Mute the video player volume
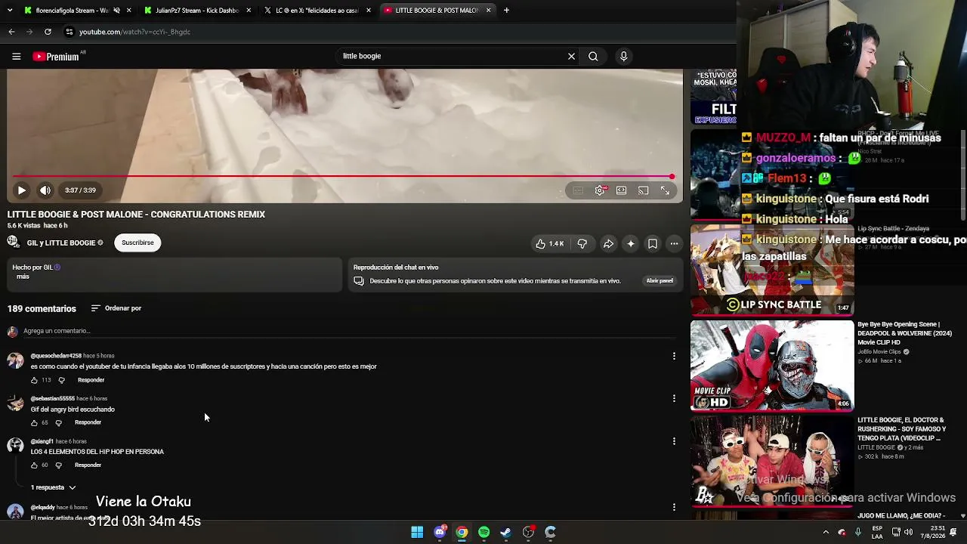967x544 pixels. 45,190
